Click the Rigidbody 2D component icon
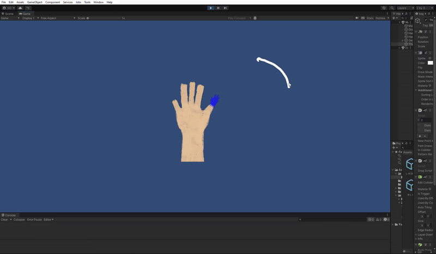436x254 pixels. [x=420, y=245]
